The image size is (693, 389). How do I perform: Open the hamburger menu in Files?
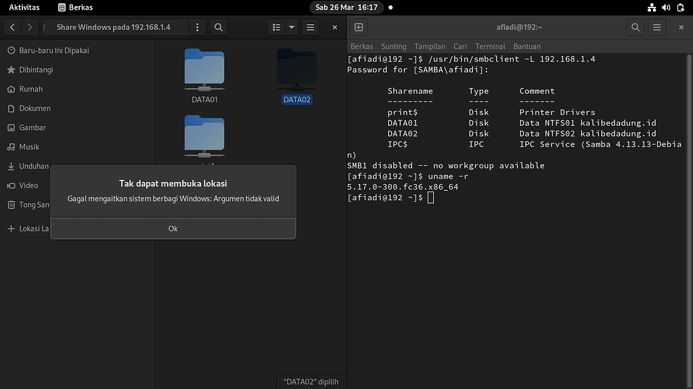pos(311,28)
